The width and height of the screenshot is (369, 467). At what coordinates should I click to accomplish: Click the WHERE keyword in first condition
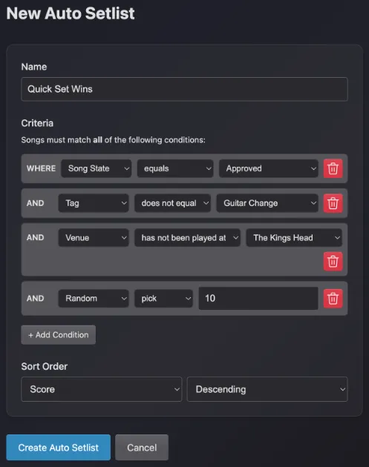pos(41,168)
